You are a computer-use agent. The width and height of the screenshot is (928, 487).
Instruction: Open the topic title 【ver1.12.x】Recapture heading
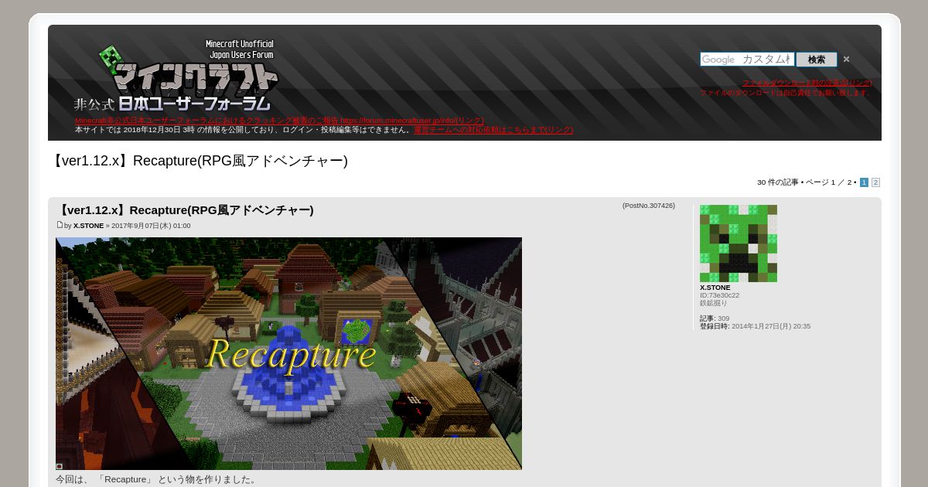(x=198, y=161)
